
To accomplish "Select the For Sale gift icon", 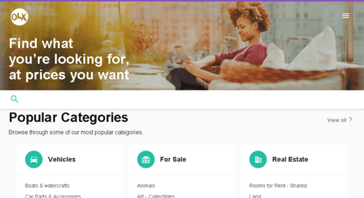I will (x=146, y=159).
